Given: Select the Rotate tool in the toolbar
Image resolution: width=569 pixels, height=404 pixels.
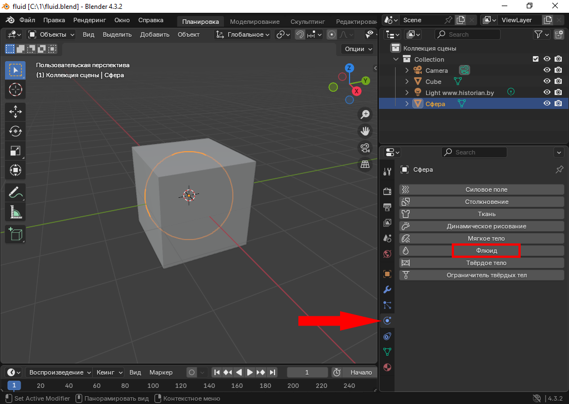Looking at the screenshot, I should 15,131.
